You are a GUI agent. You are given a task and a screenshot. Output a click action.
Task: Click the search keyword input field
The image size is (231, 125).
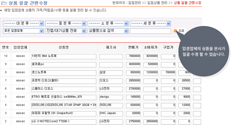(x=150, y=31)
